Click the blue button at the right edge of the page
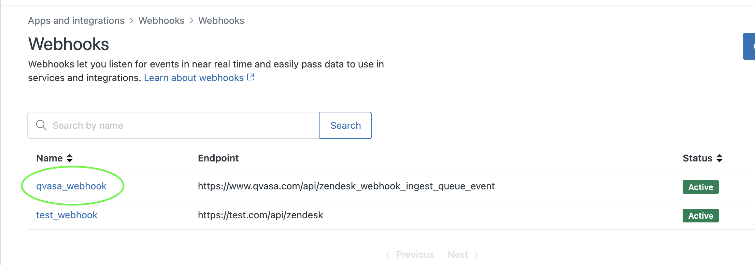This screenshot has width=755, height=265. 749,46
